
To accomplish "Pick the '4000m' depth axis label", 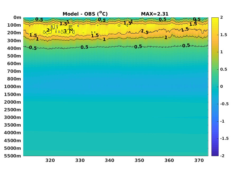I will pos(12,133).
